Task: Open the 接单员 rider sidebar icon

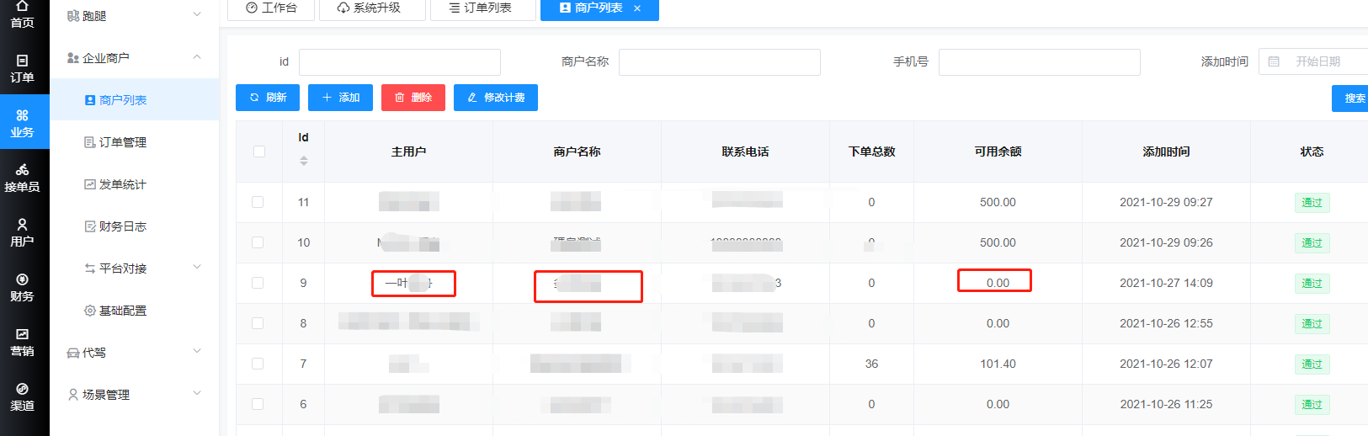Action: point(23,178)
